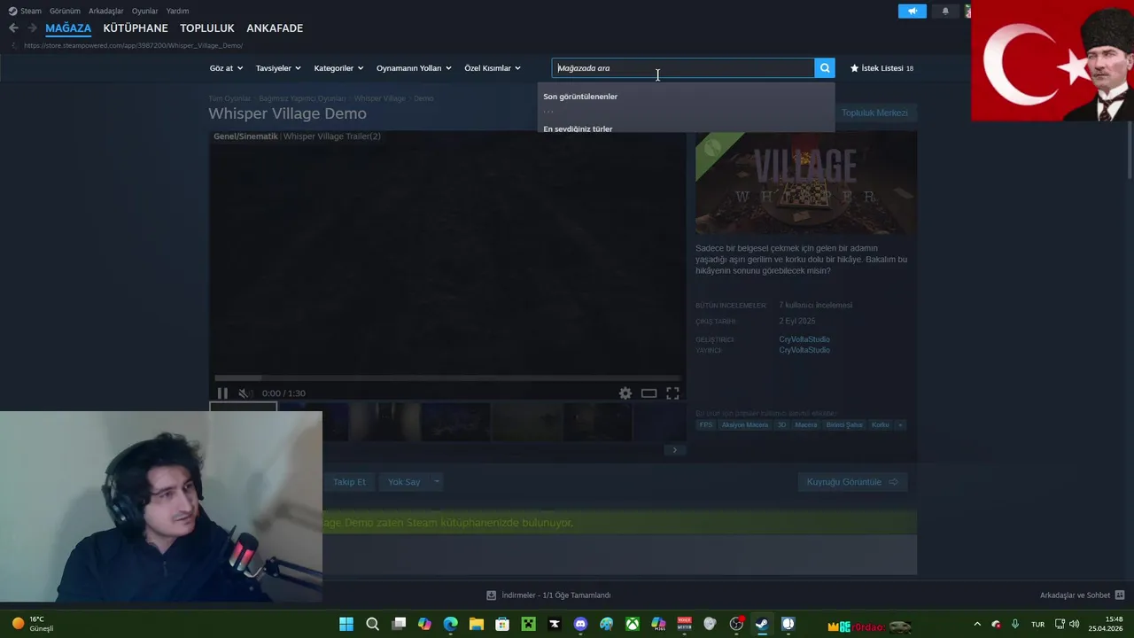Open the Arkadaşlar menu
This screenshot has width=1134, height=638.
point(106,12)
